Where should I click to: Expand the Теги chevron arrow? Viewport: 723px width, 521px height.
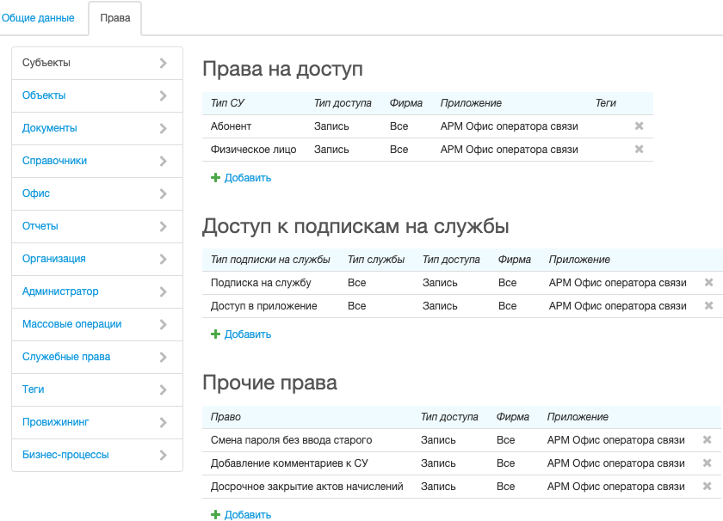[x=164, y=390]
